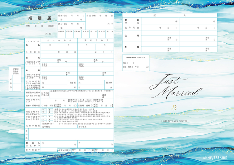
Task: Click the 妻になる人 column header
Action: (96, 40)
